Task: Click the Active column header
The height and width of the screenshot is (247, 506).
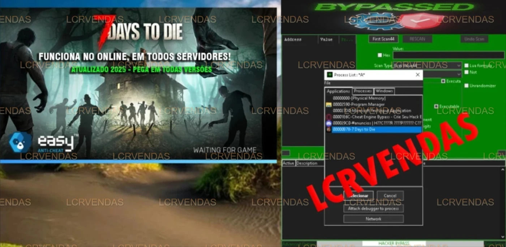Action: [288, 163]
